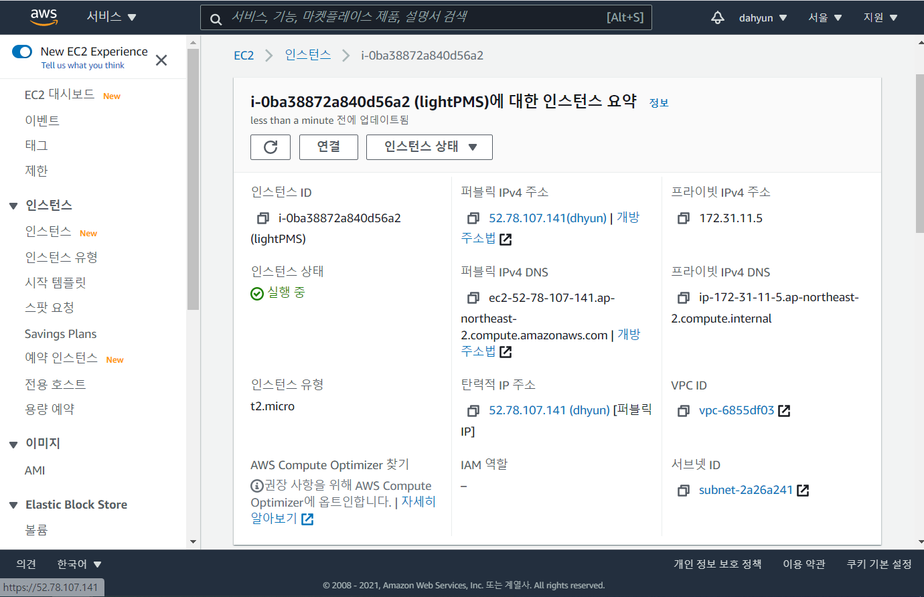Open 전용 호스트 in the sidebar
The width and height of the screenshot is (924, 597).
(55, 384)
